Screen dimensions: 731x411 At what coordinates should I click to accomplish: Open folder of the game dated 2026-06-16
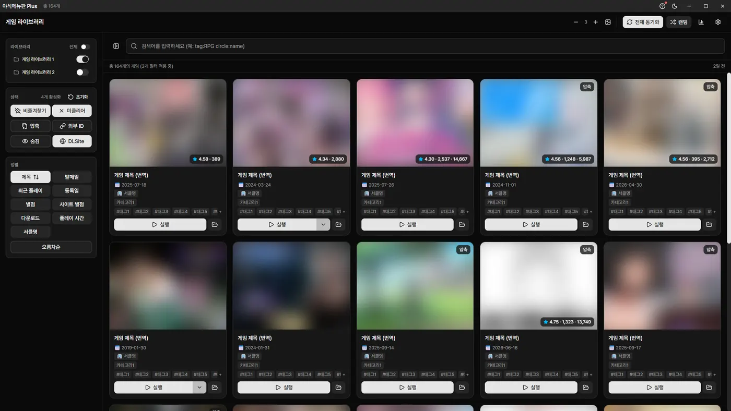(x=585, y=388)
